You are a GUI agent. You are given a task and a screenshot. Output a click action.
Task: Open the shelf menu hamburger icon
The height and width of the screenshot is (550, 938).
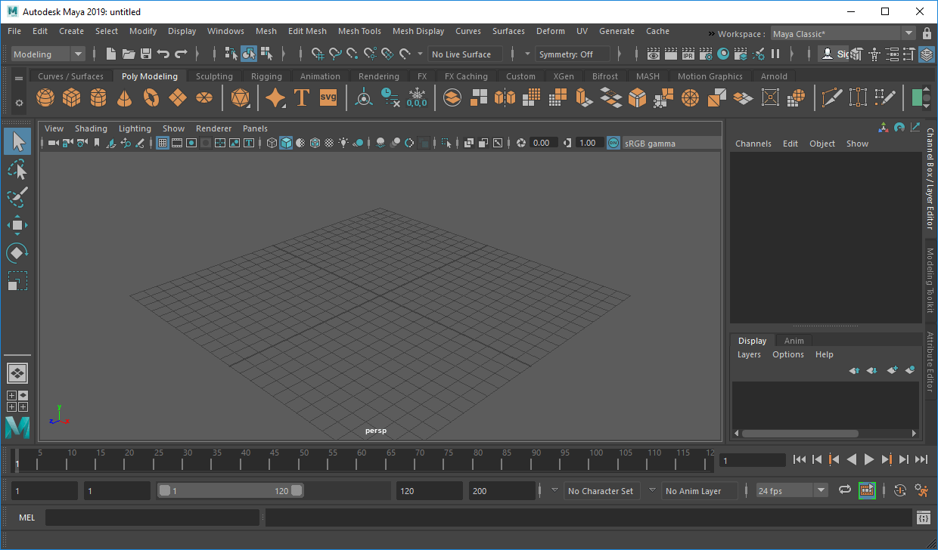19,77
